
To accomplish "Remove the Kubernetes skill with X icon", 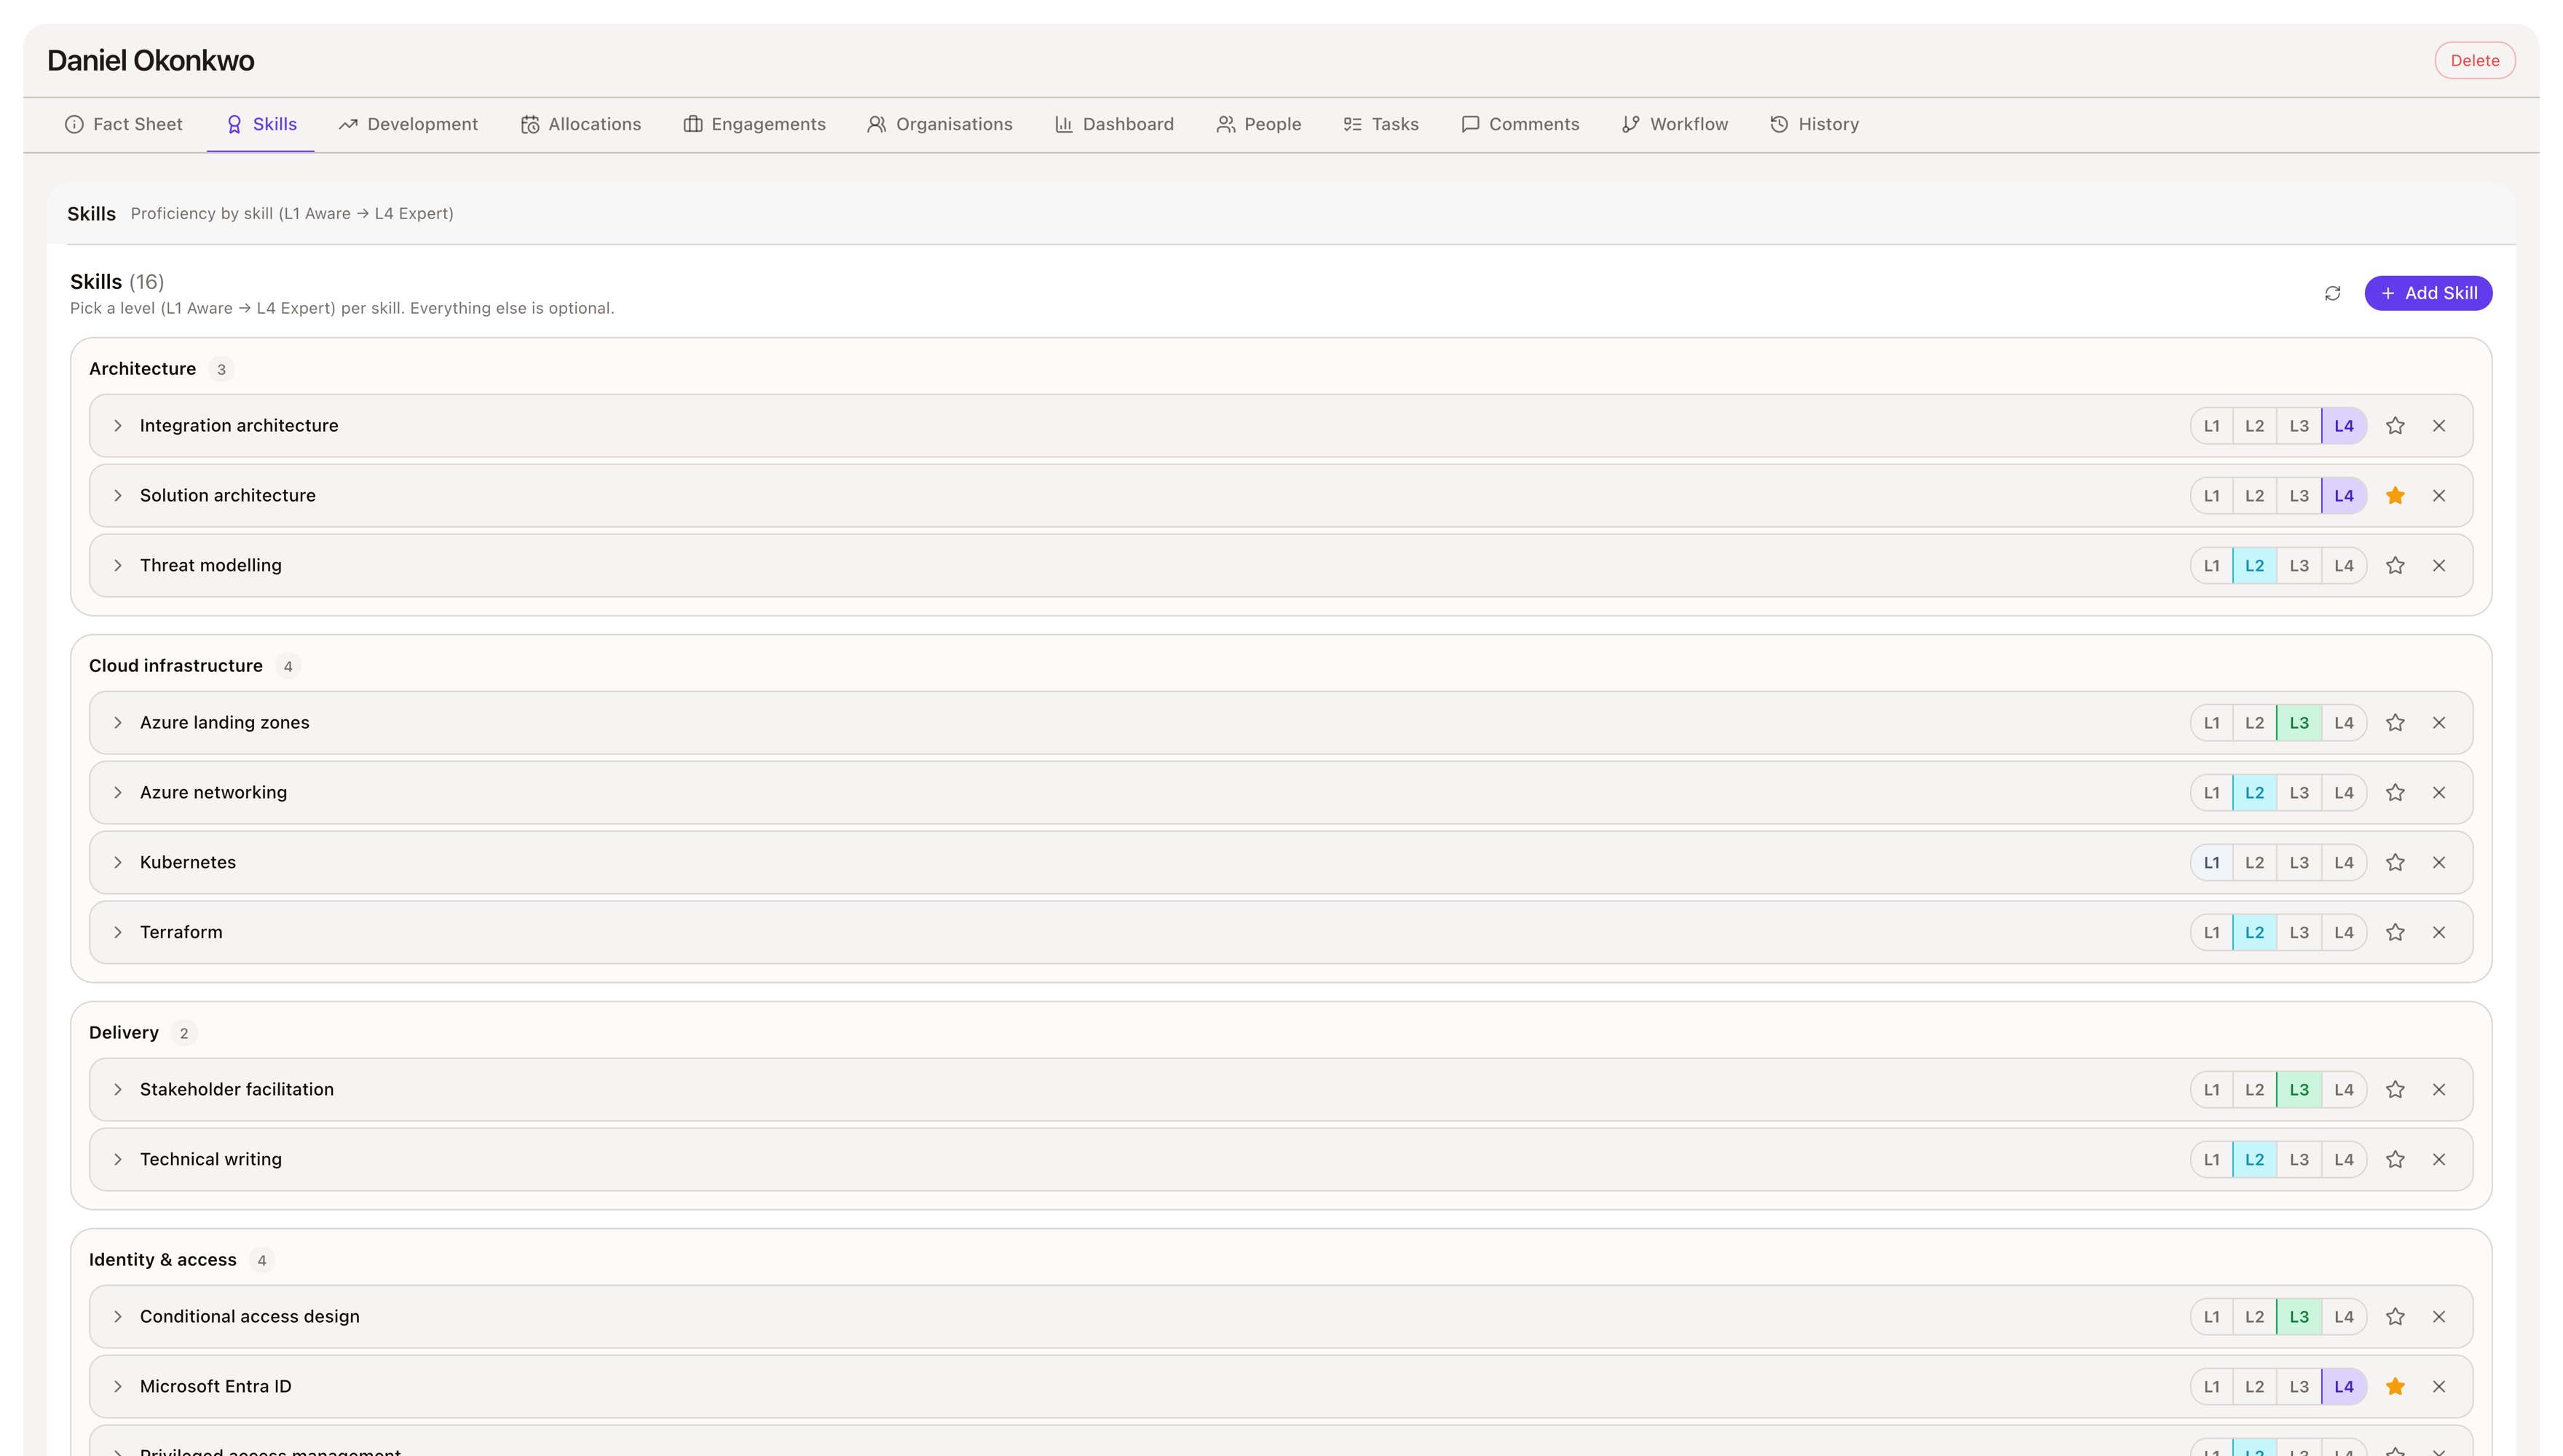I will coord(2439,863).
